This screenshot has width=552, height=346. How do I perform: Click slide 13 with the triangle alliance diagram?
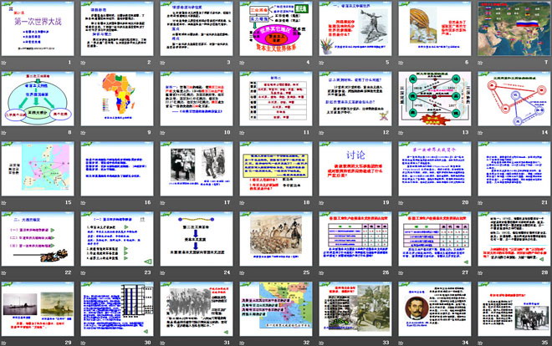pos(432,99)
